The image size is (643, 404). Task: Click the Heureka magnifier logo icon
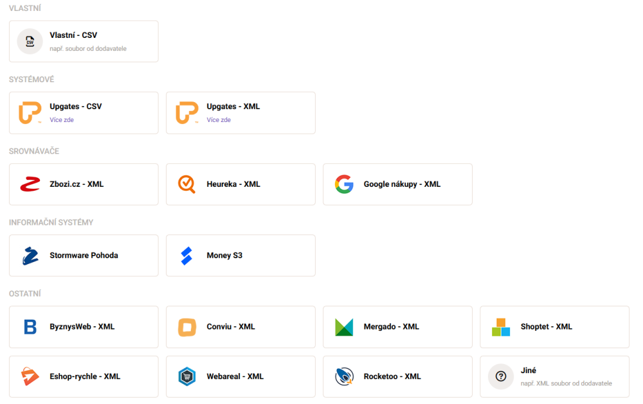point(186,184)
